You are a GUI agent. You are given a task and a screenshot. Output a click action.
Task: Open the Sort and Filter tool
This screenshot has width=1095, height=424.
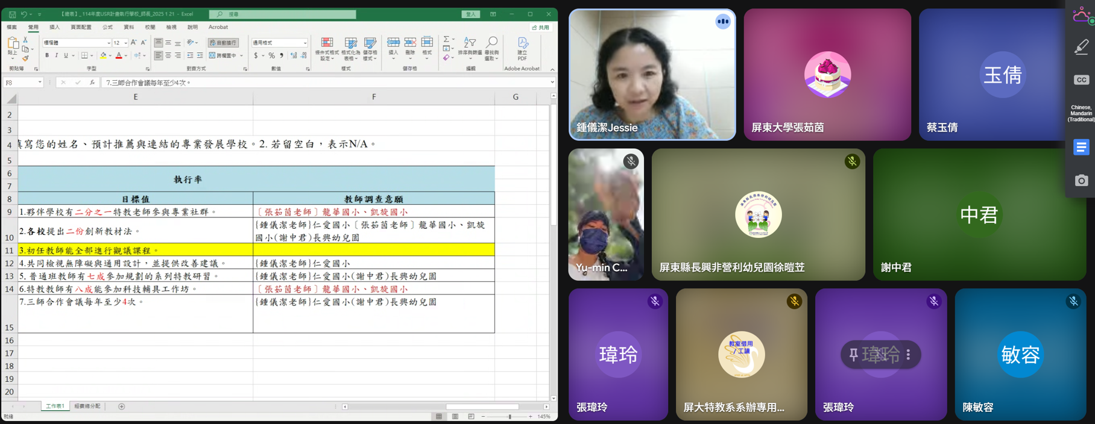pyautogui.click(x=469, y=43)
